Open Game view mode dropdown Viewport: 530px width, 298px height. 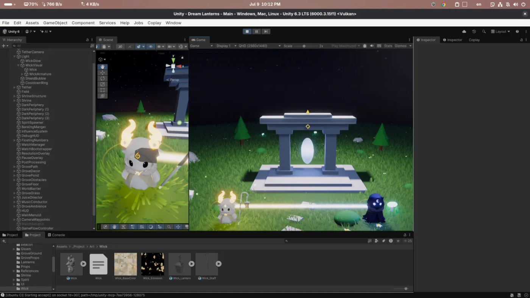coord(201,46)
